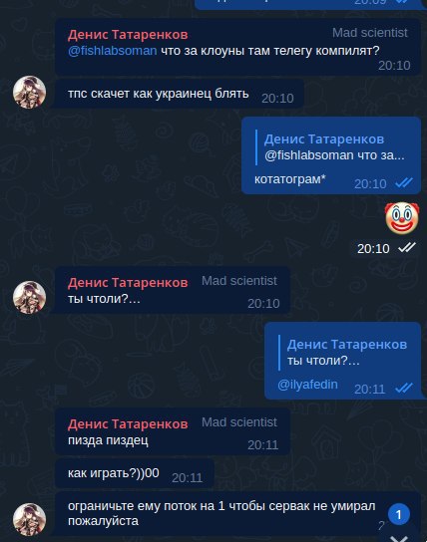Open avatar beside the ограничьте ему поток message

(29, 519)
